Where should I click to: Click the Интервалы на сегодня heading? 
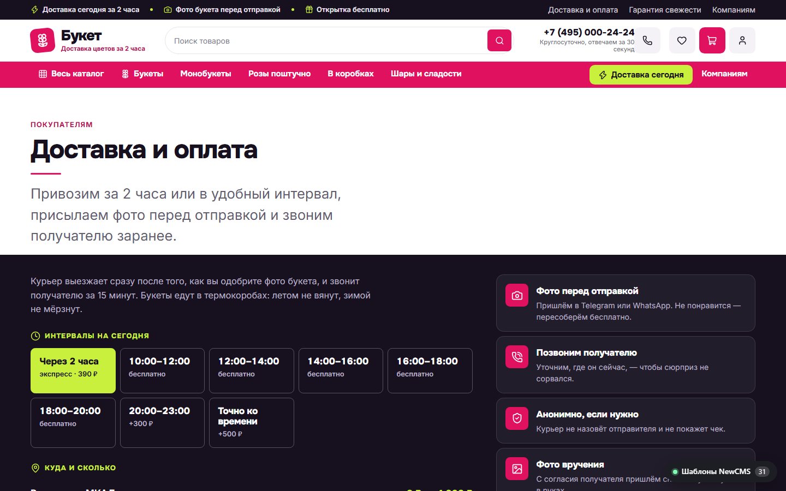(x=97, y=336)
